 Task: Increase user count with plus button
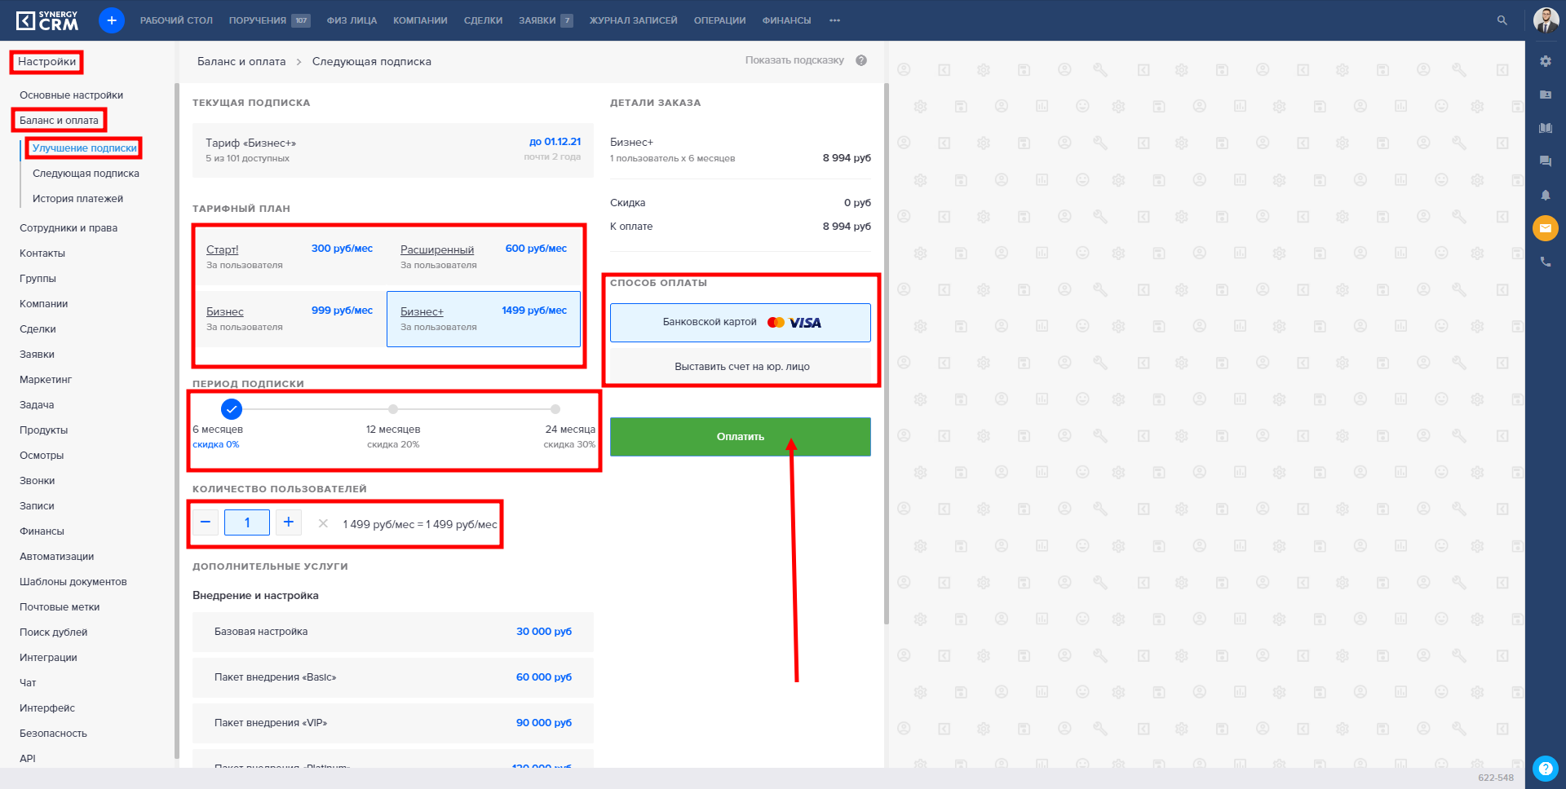tap(289, 522)
